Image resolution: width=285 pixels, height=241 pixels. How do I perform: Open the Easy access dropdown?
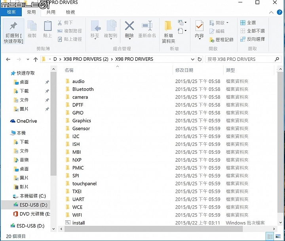(182, 31)
